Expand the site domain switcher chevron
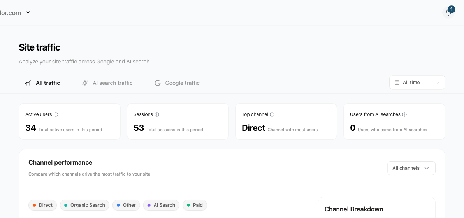 [28, 12]
